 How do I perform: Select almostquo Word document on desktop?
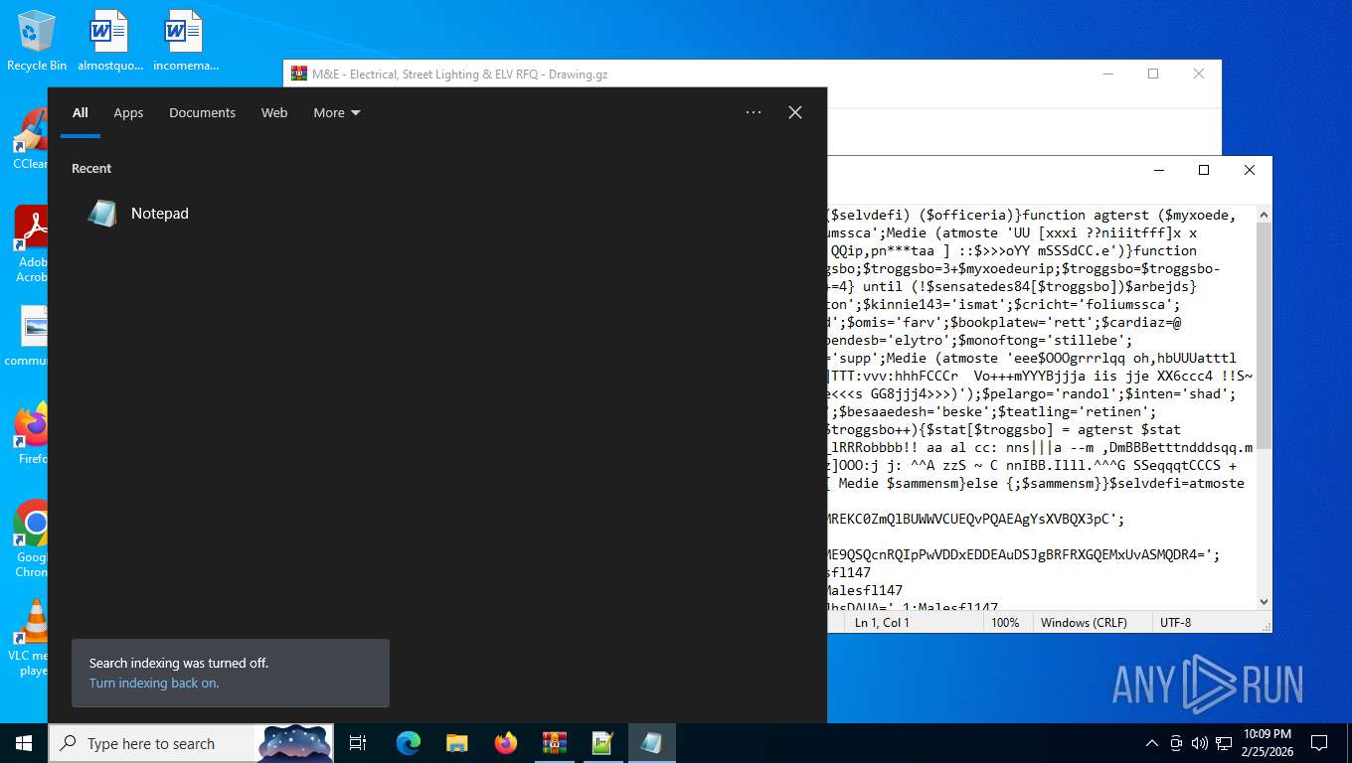click(x=109, y=42)
